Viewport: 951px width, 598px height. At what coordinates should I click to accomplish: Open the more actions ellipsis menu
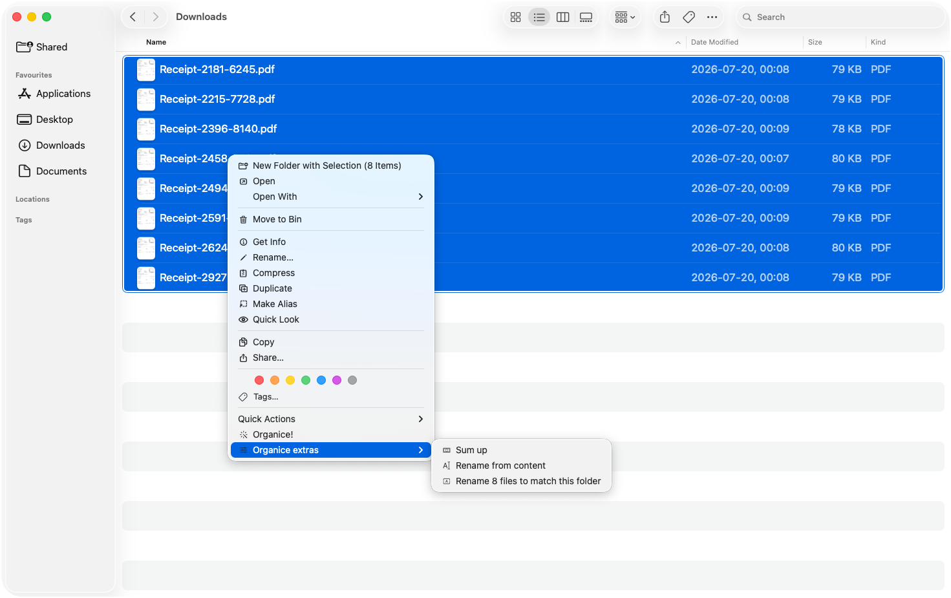[712, 17]
